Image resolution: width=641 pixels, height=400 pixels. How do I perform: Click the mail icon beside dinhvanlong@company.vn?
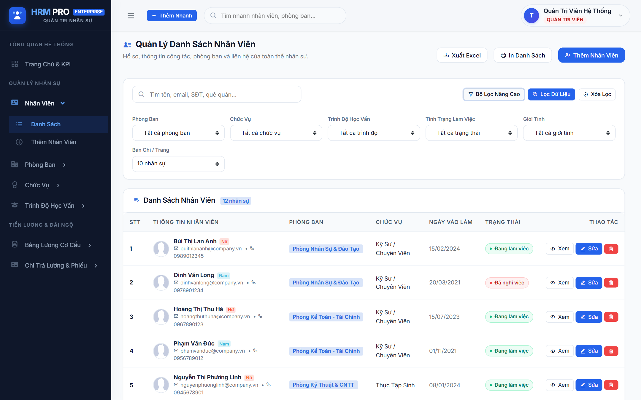176,283
